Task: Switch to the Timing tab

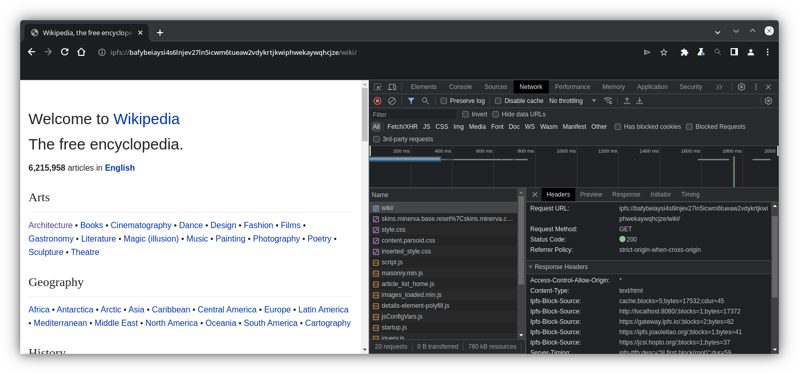Action: pyautogui.click(x=690, y=195)
